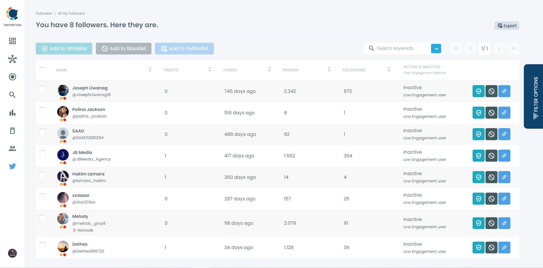Open the dashboard icon in the sidebar

click(12, 41)
